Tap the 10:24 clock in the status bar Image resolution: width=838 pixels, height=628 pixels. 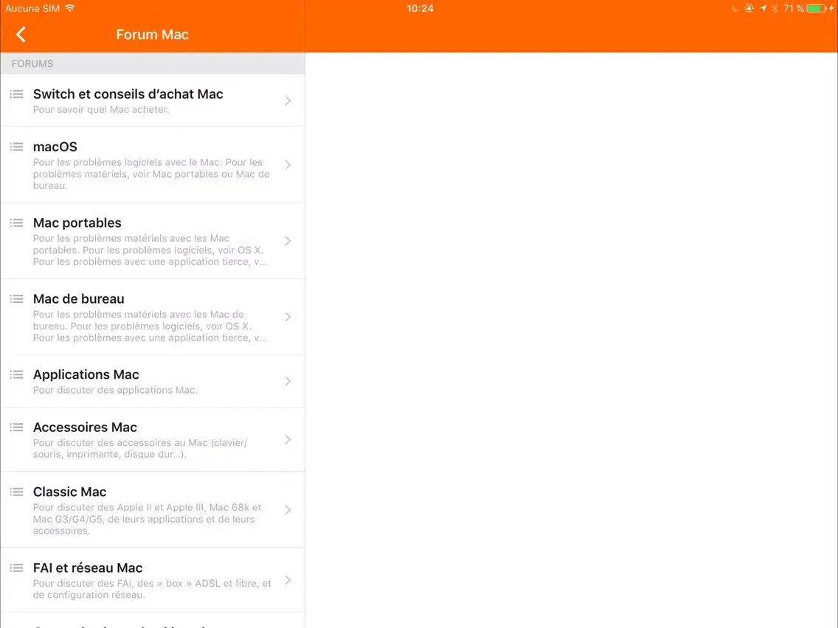(420, 9)
